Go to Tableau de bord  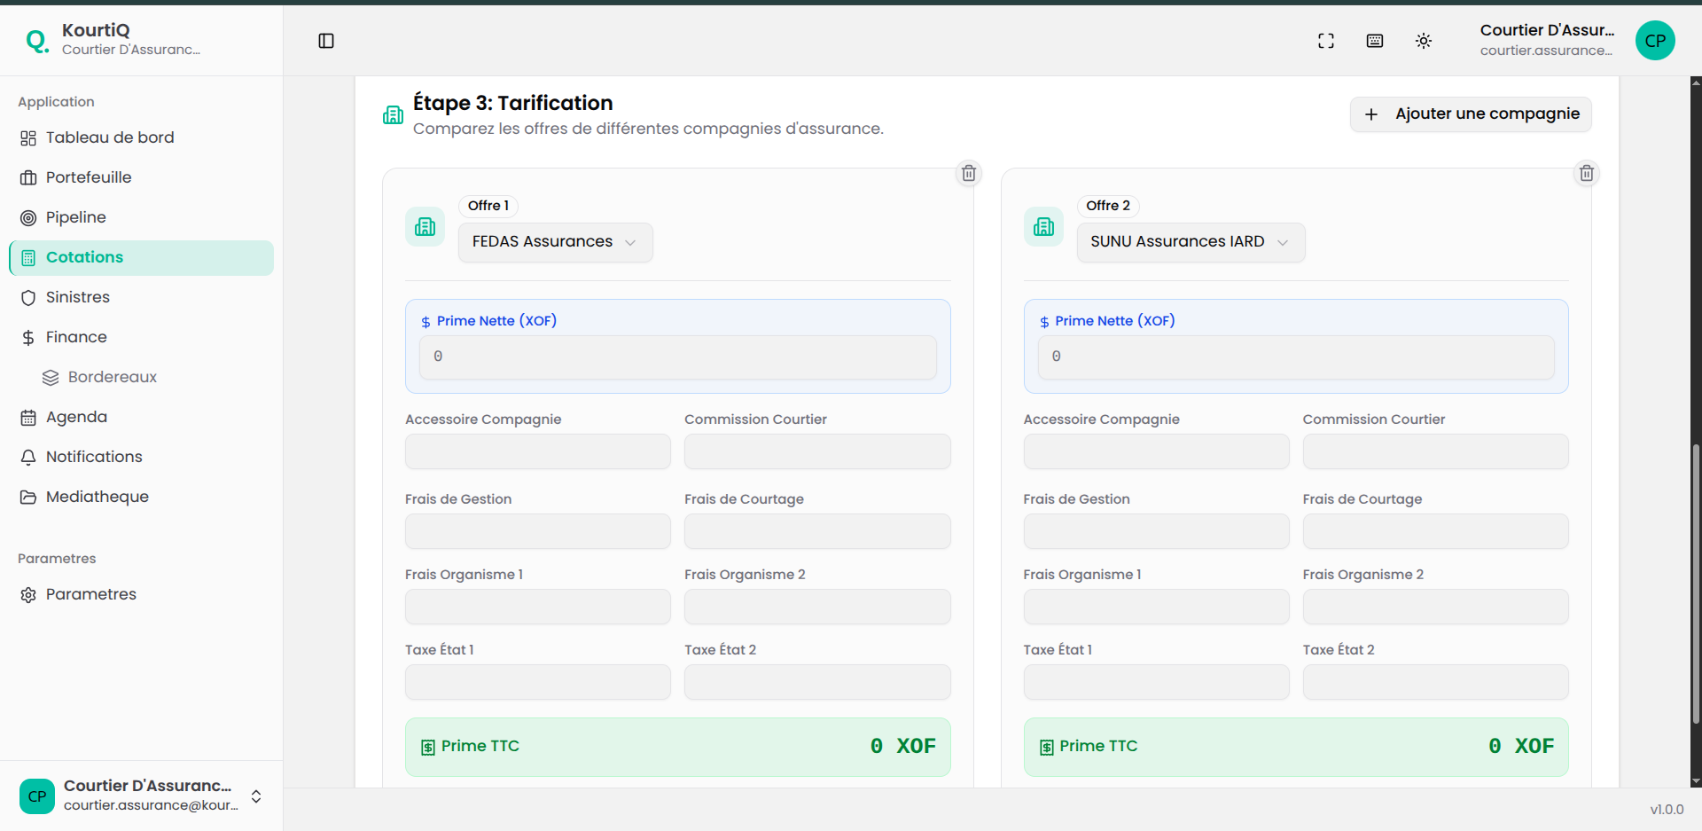pos(110,137)
